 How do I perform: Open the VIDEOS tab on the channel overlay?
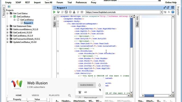(35, 95)
